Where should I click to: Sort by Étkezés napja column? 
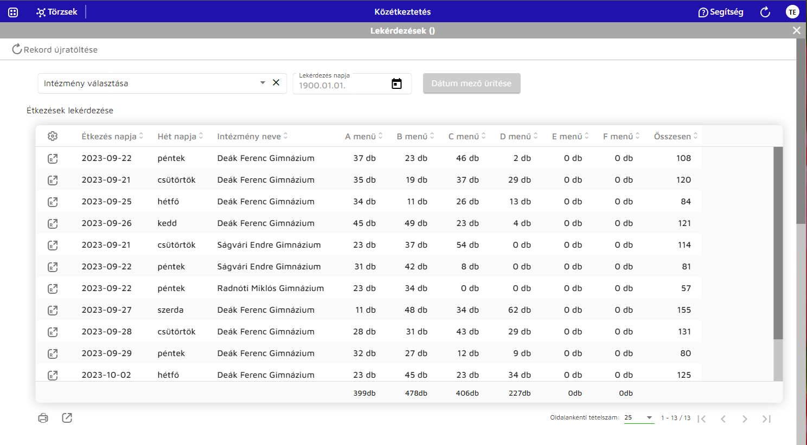pos(112,136)
